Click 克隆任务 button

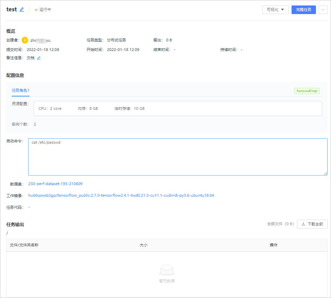click(304, 10)
